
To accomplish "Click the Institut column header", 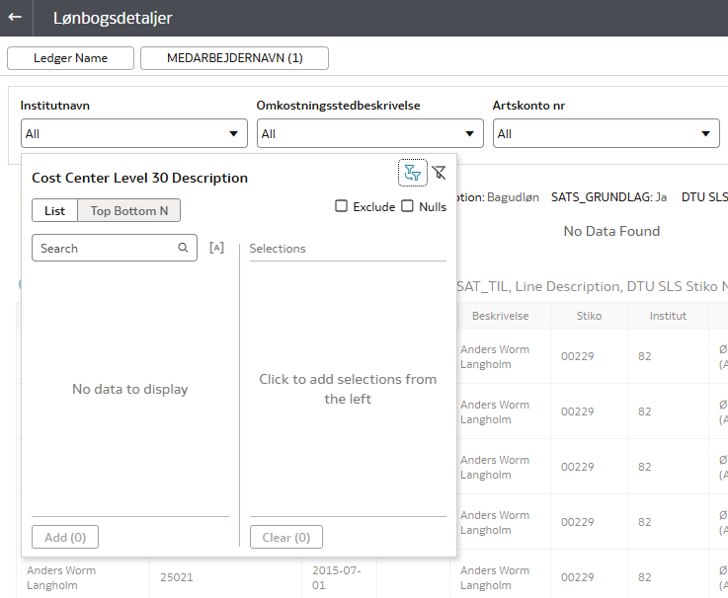I will click(668, 316).
